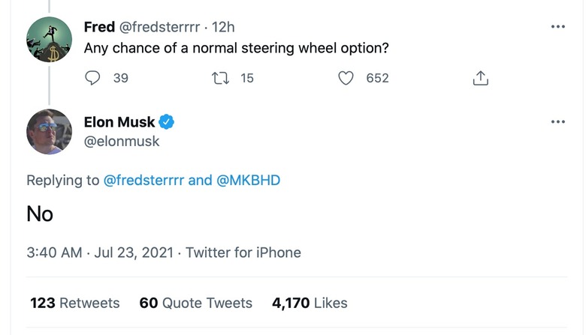
Task: Click the Fred display name
Action: click(99, 27)
